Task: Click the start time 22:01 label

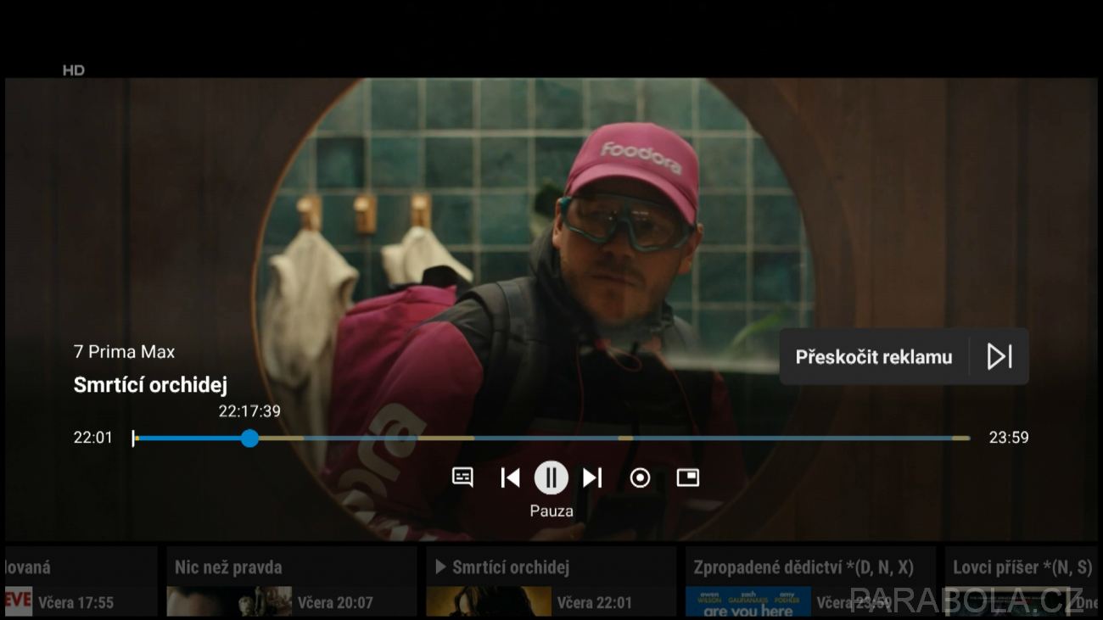Action: [x=92, y=438]
